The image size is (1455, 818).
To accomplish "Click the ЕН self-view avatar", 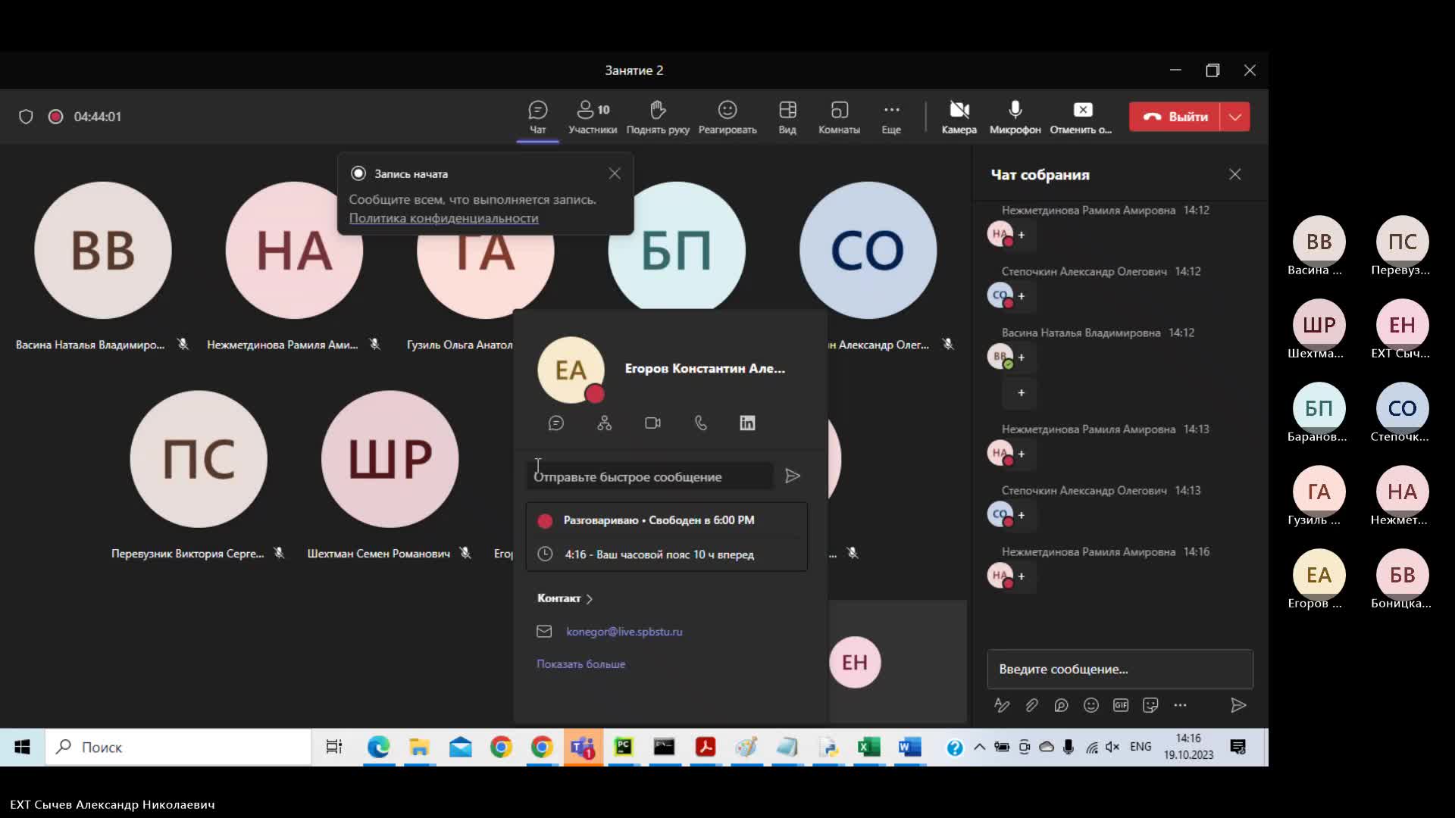I will [855, 662].
